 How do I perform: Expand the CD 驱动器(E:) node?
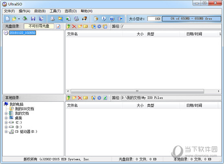[6, 132]
